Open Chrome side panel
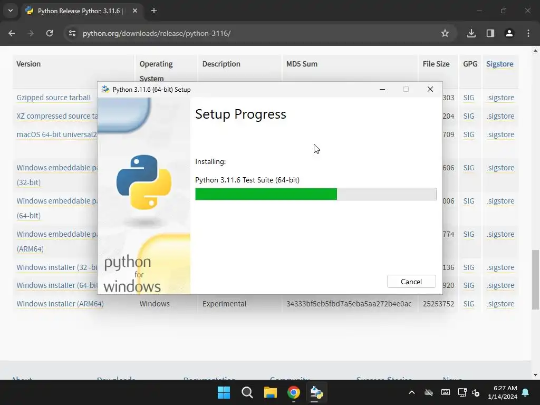Viewport: 540px width, 405px height. point(490,33)
